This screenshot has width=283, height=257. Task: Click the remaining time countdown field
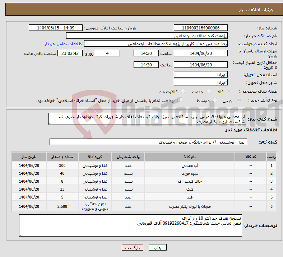click(72, 53)
